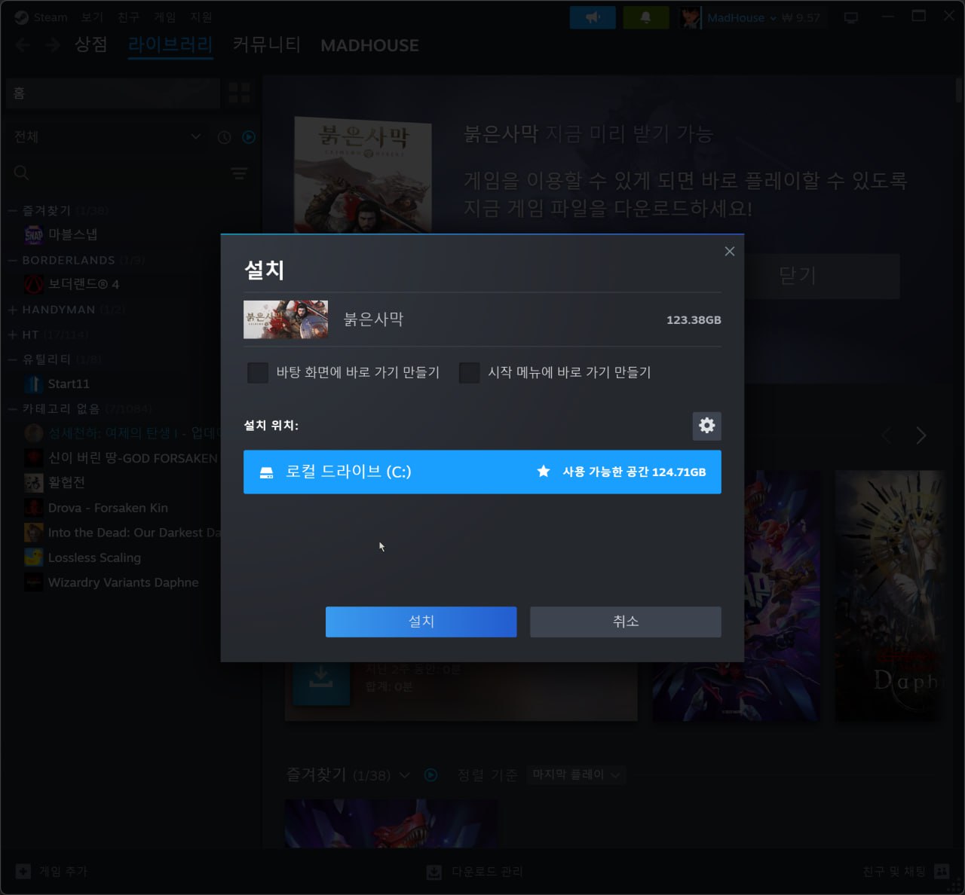Expand the HANDYMAN collection

pos(13,310)
